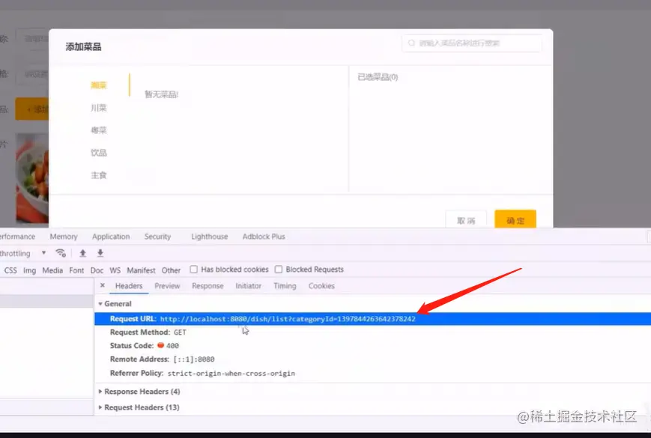Click the Request URL localhost value
651x438 pixels.
click(288, 319)
